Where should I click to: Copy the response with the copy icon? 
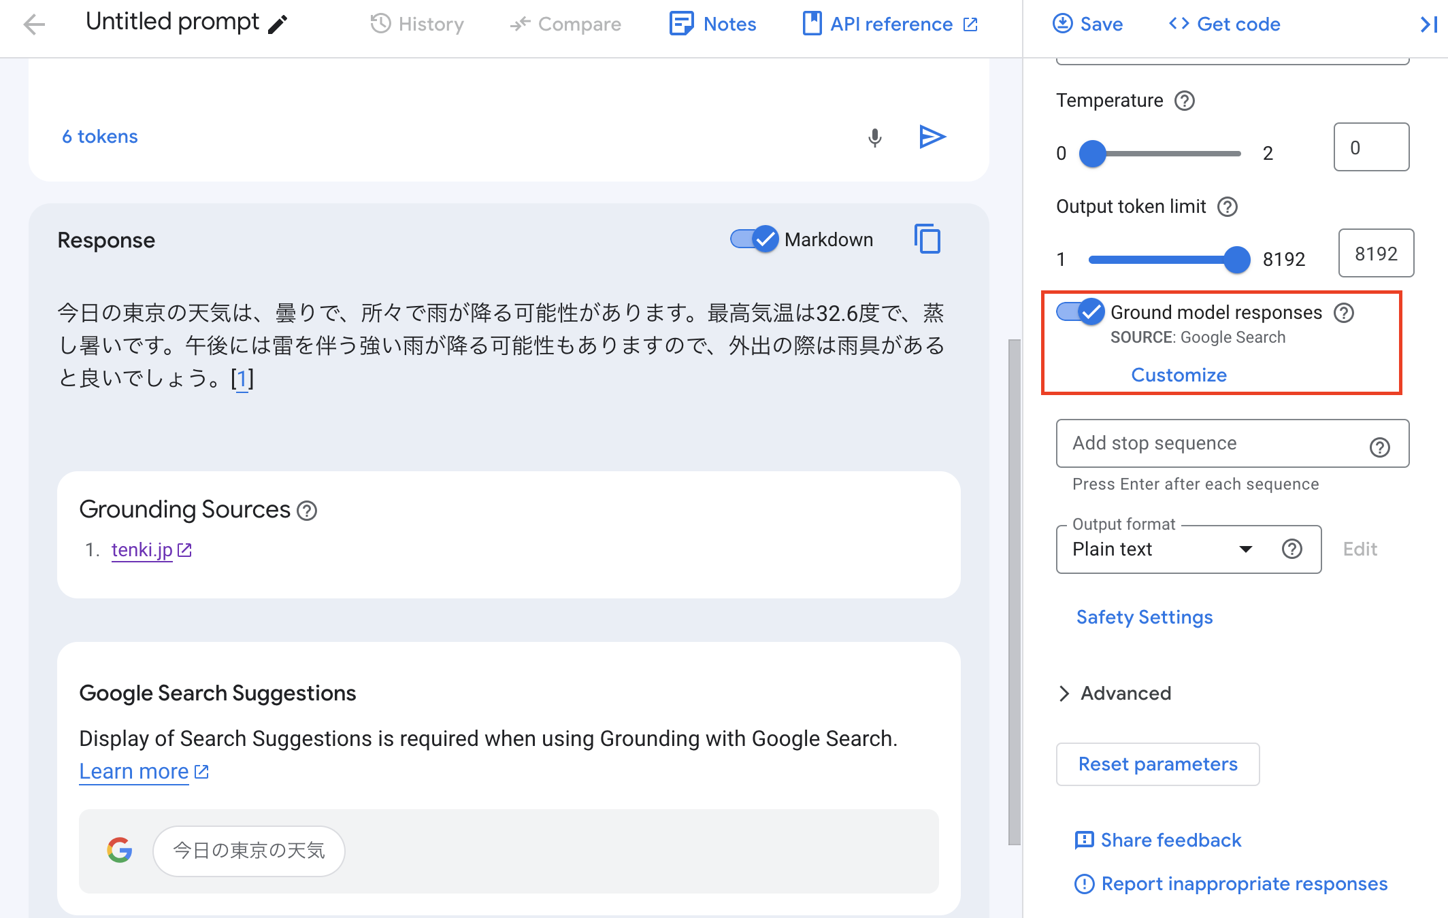tap(927, 239)
